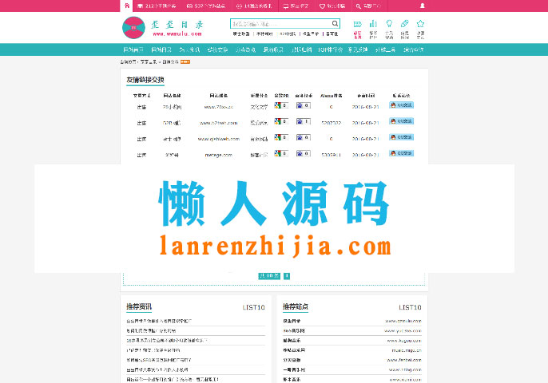
Task: Open the music.migu.cn recommended site link
Action: (x=407, y=350)
